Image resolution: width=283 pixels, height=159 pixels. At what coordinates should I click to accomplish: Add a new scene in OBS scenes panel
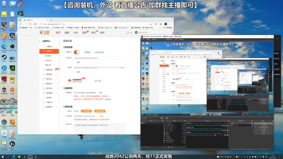[x=142, y=147]
